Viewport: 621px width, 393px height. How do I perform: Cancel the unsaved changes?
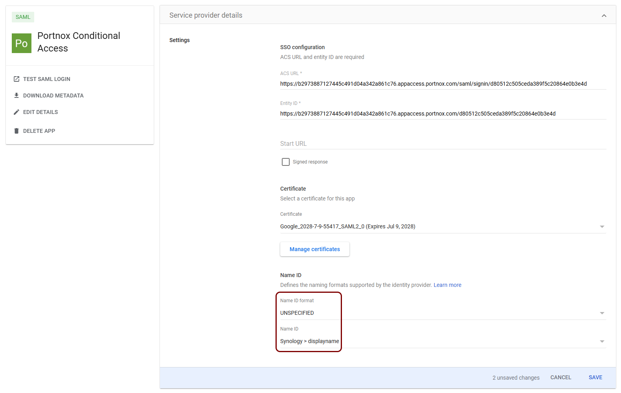560,377
